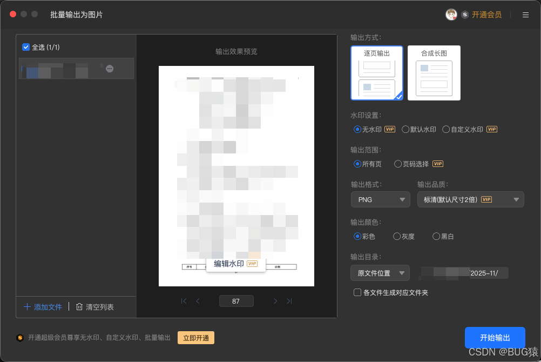
Task: Uncheck the 全选 select-all checkbox
Action: click(25, 47)
